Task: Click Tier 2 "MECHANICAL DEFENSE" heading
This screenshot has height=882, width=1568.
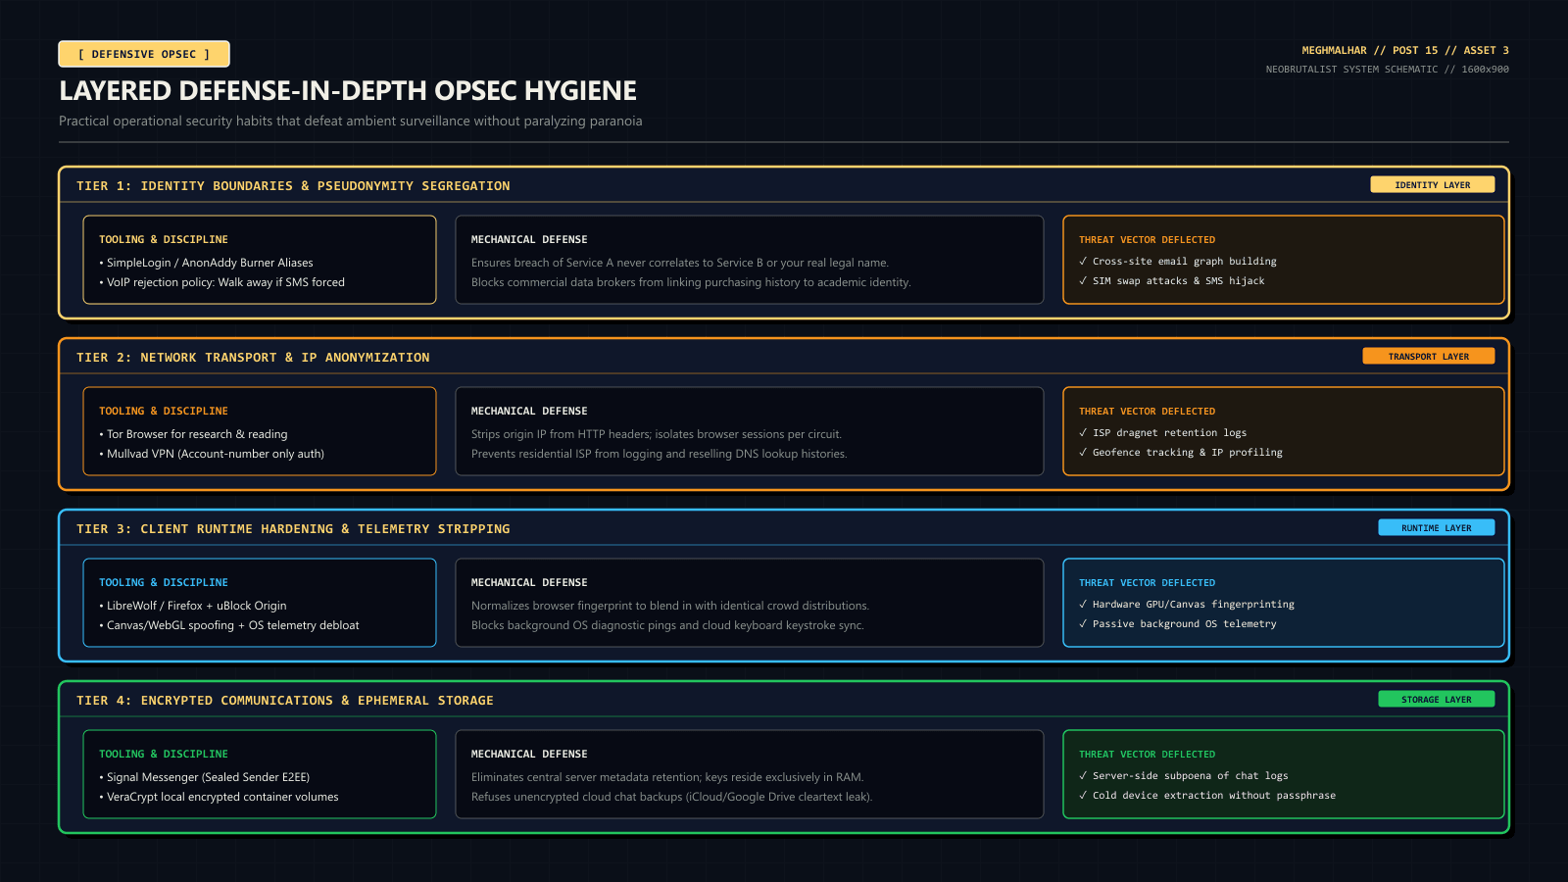Action: (529, 412)
